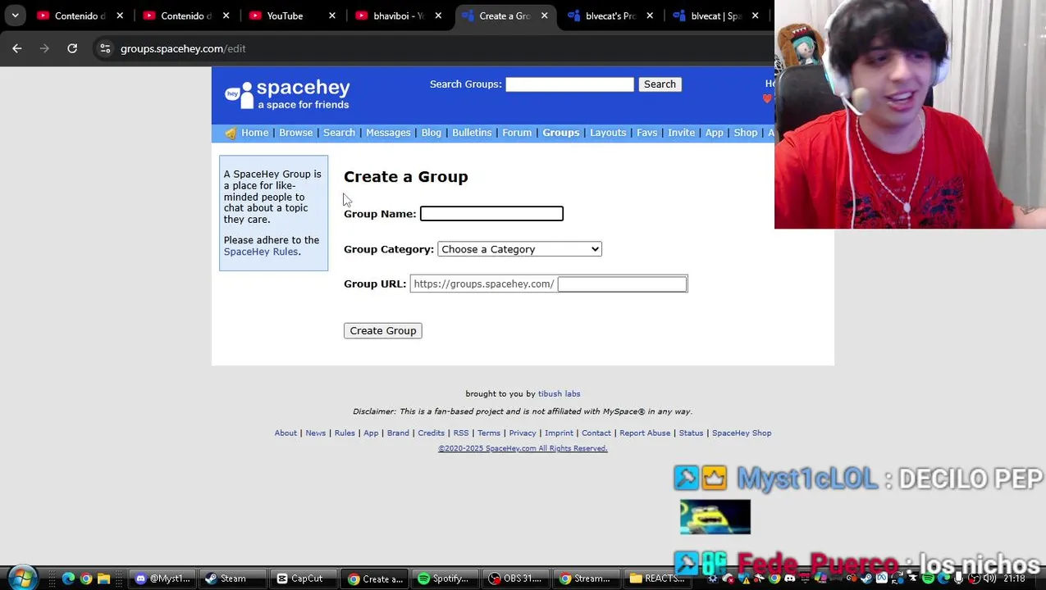The height and width of the screenshot is (590, 1046).
Task: Open the News footer link
Action: (316, 433)
